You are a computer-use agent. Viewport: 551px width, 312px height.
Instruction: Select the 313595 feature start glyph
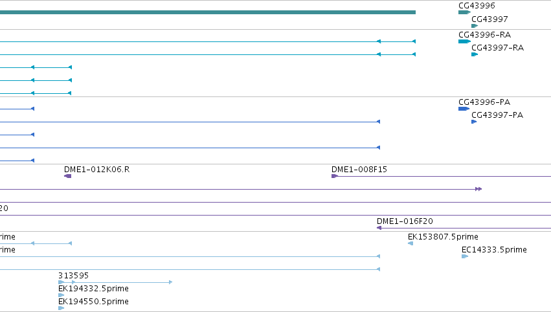click(61, 282)
